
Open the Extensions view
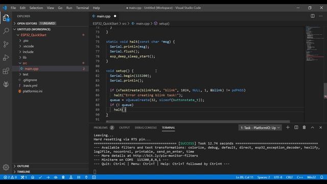[x=6, y=71]
